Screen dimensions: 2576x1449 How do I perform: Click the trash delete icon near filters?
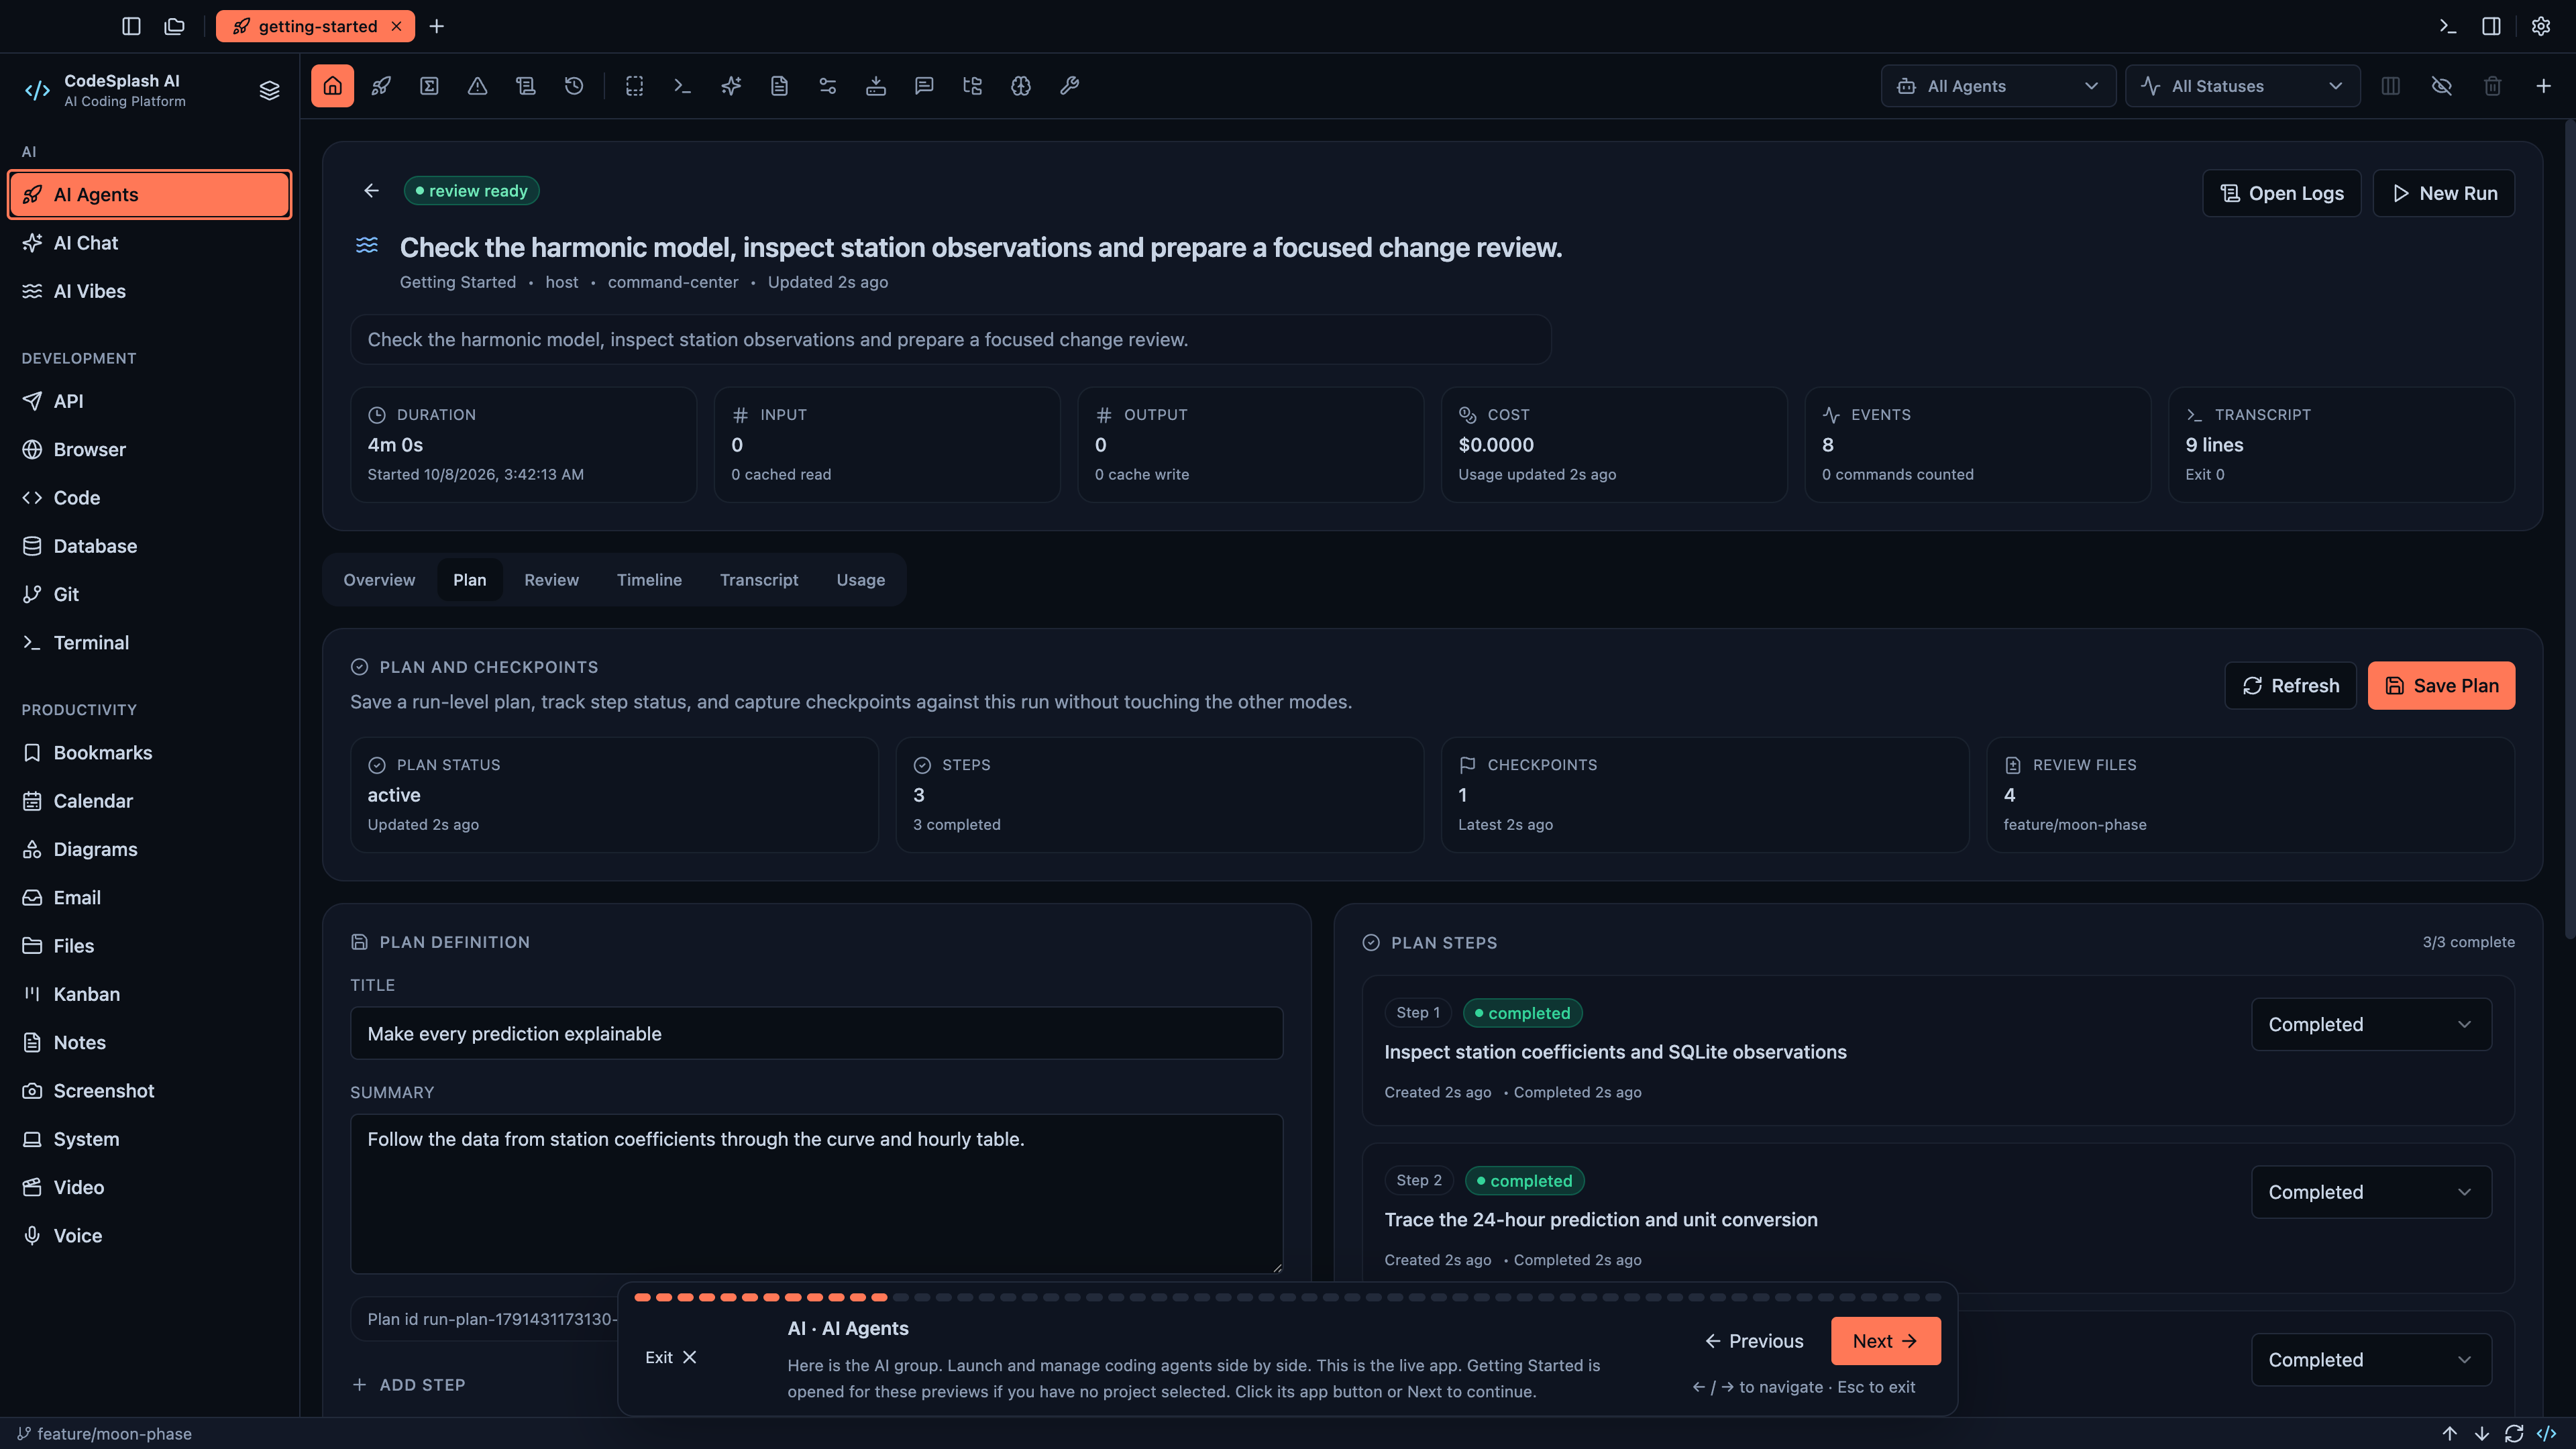(x=2492, y=86)
